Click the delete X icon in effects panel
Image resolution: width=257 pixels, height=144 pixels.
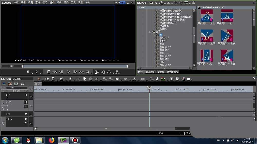coord(176,3)
